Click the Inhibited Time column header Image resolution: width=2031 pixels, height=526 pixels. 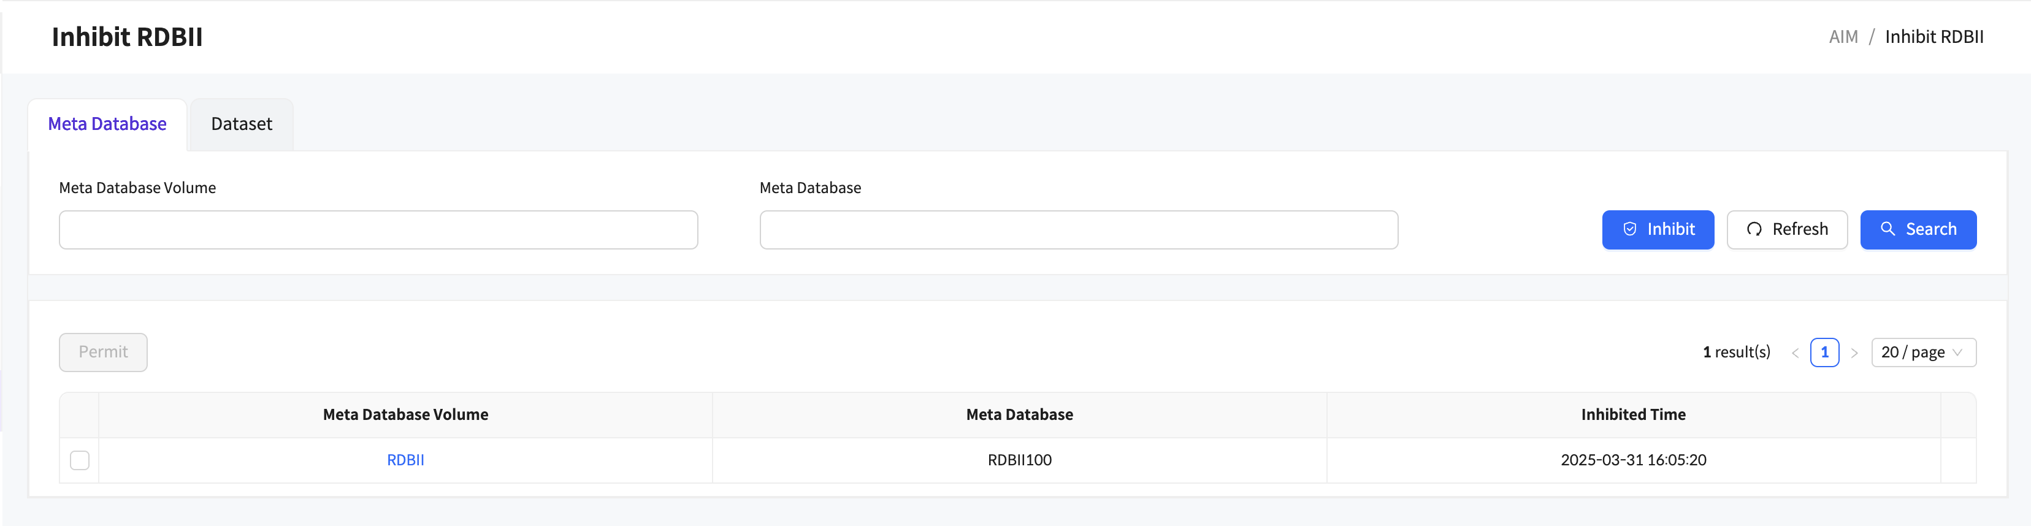[1633, 415]
